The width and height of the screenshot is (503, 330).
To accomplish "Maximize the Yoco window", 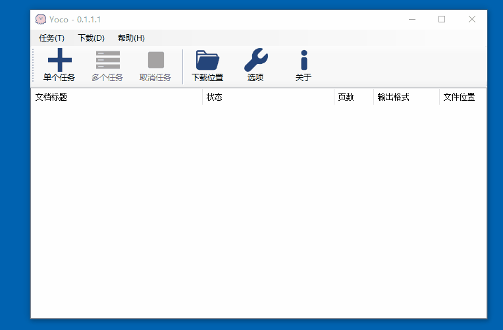I will coord(442,19).
